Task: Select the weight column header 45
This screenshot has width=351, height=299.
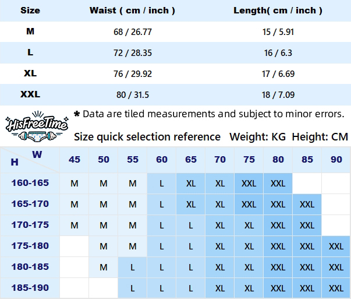Action: pyautogui.click(x=75, y=160)
